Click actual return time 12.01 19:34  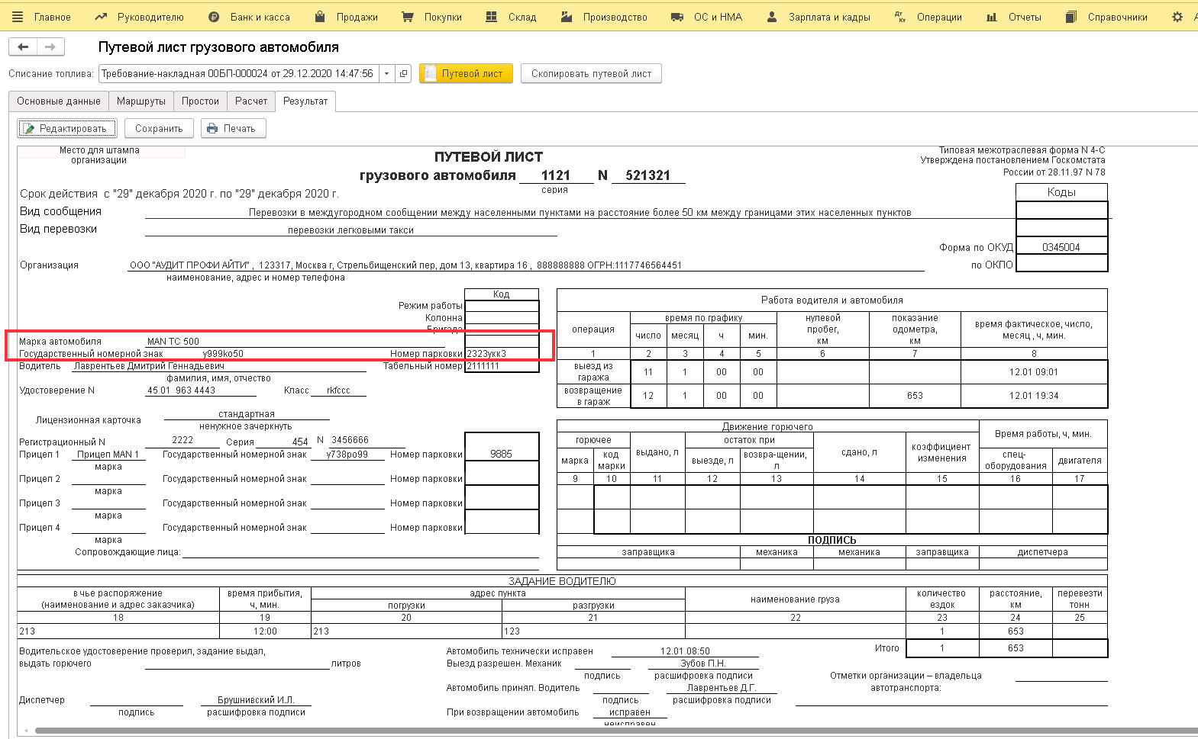1034,396
